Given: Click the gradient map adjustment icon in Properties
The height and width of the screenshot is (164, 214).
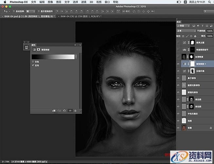Looking at the screenshot, I should pos(34,50).
